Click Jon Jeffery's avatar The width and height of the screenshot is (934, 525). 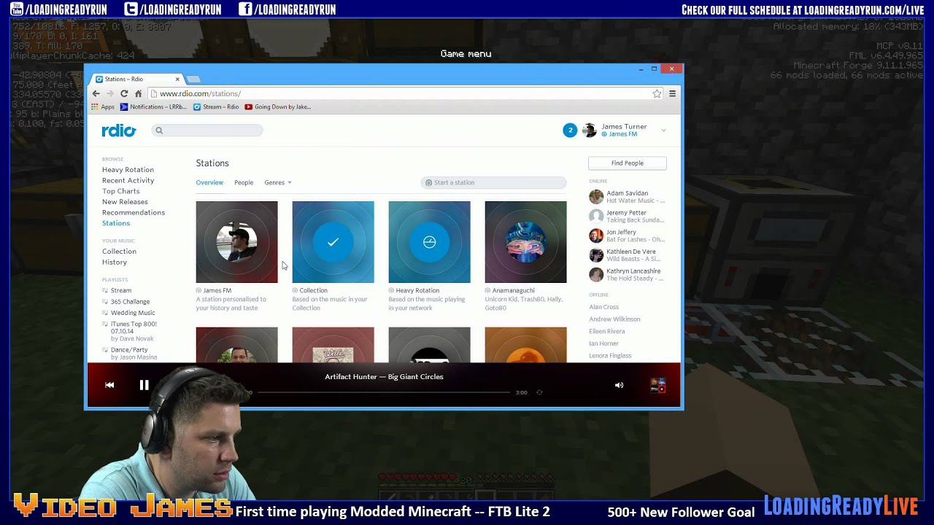point(596,236)
